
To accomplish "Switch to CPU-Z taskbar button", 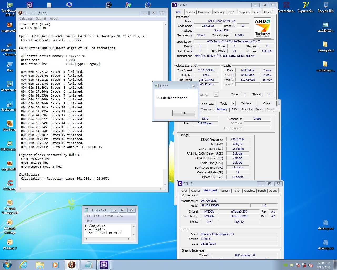I will [104, 265].
